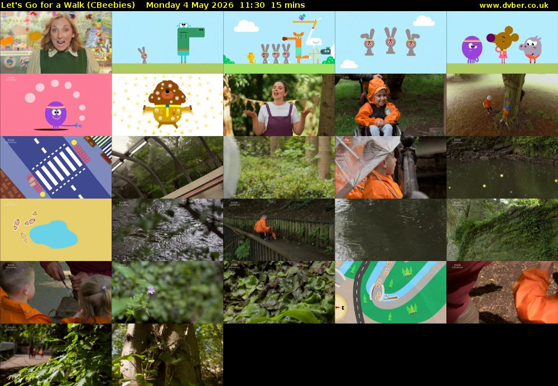Open thumbnail of three rabbits on blue sky
The width and height of the screenshot is (558, 386).
(x=391, y=42)
